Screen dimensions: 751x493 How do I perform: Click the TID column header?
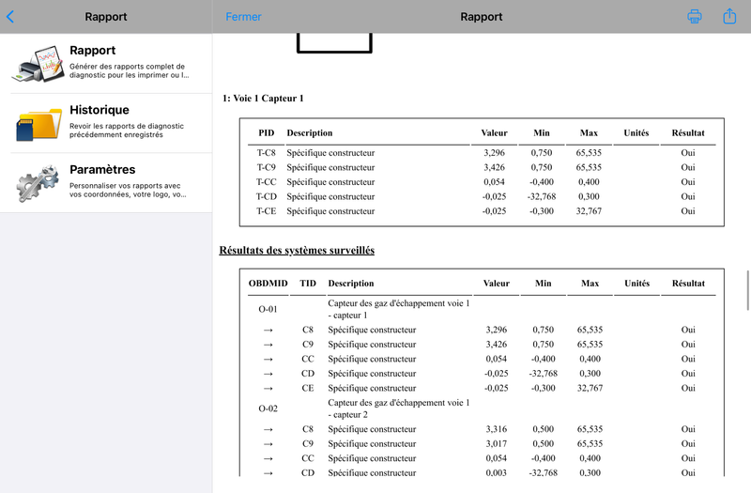[308, 284]
